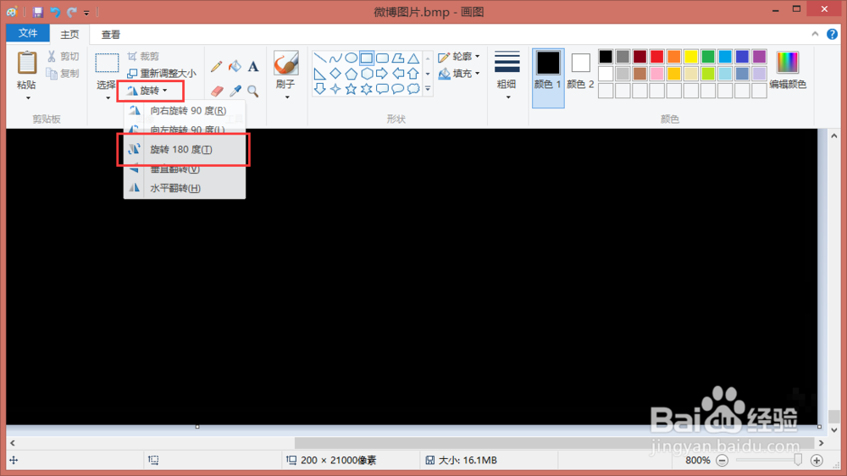Choose the Rectangle shape
This screenshot has width=847, height=476.
click(x=367, y=58)
